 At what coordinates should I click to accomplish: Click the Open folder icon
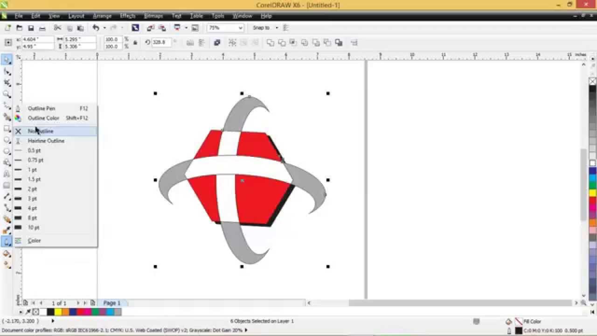19,28
